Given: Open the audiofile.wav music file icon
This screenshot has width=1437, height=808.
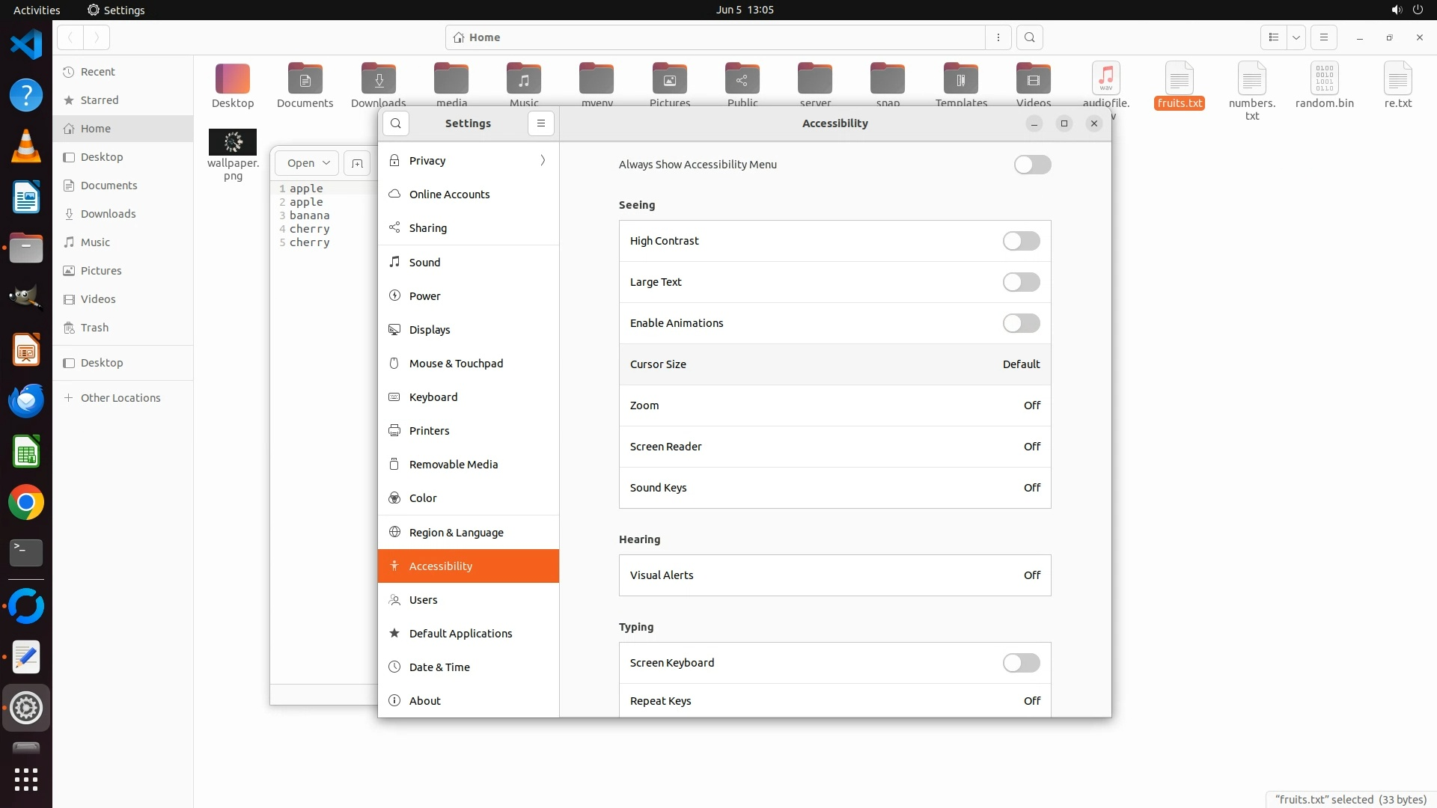Looking at the screenshot, I should click(x=1105, y=79).
